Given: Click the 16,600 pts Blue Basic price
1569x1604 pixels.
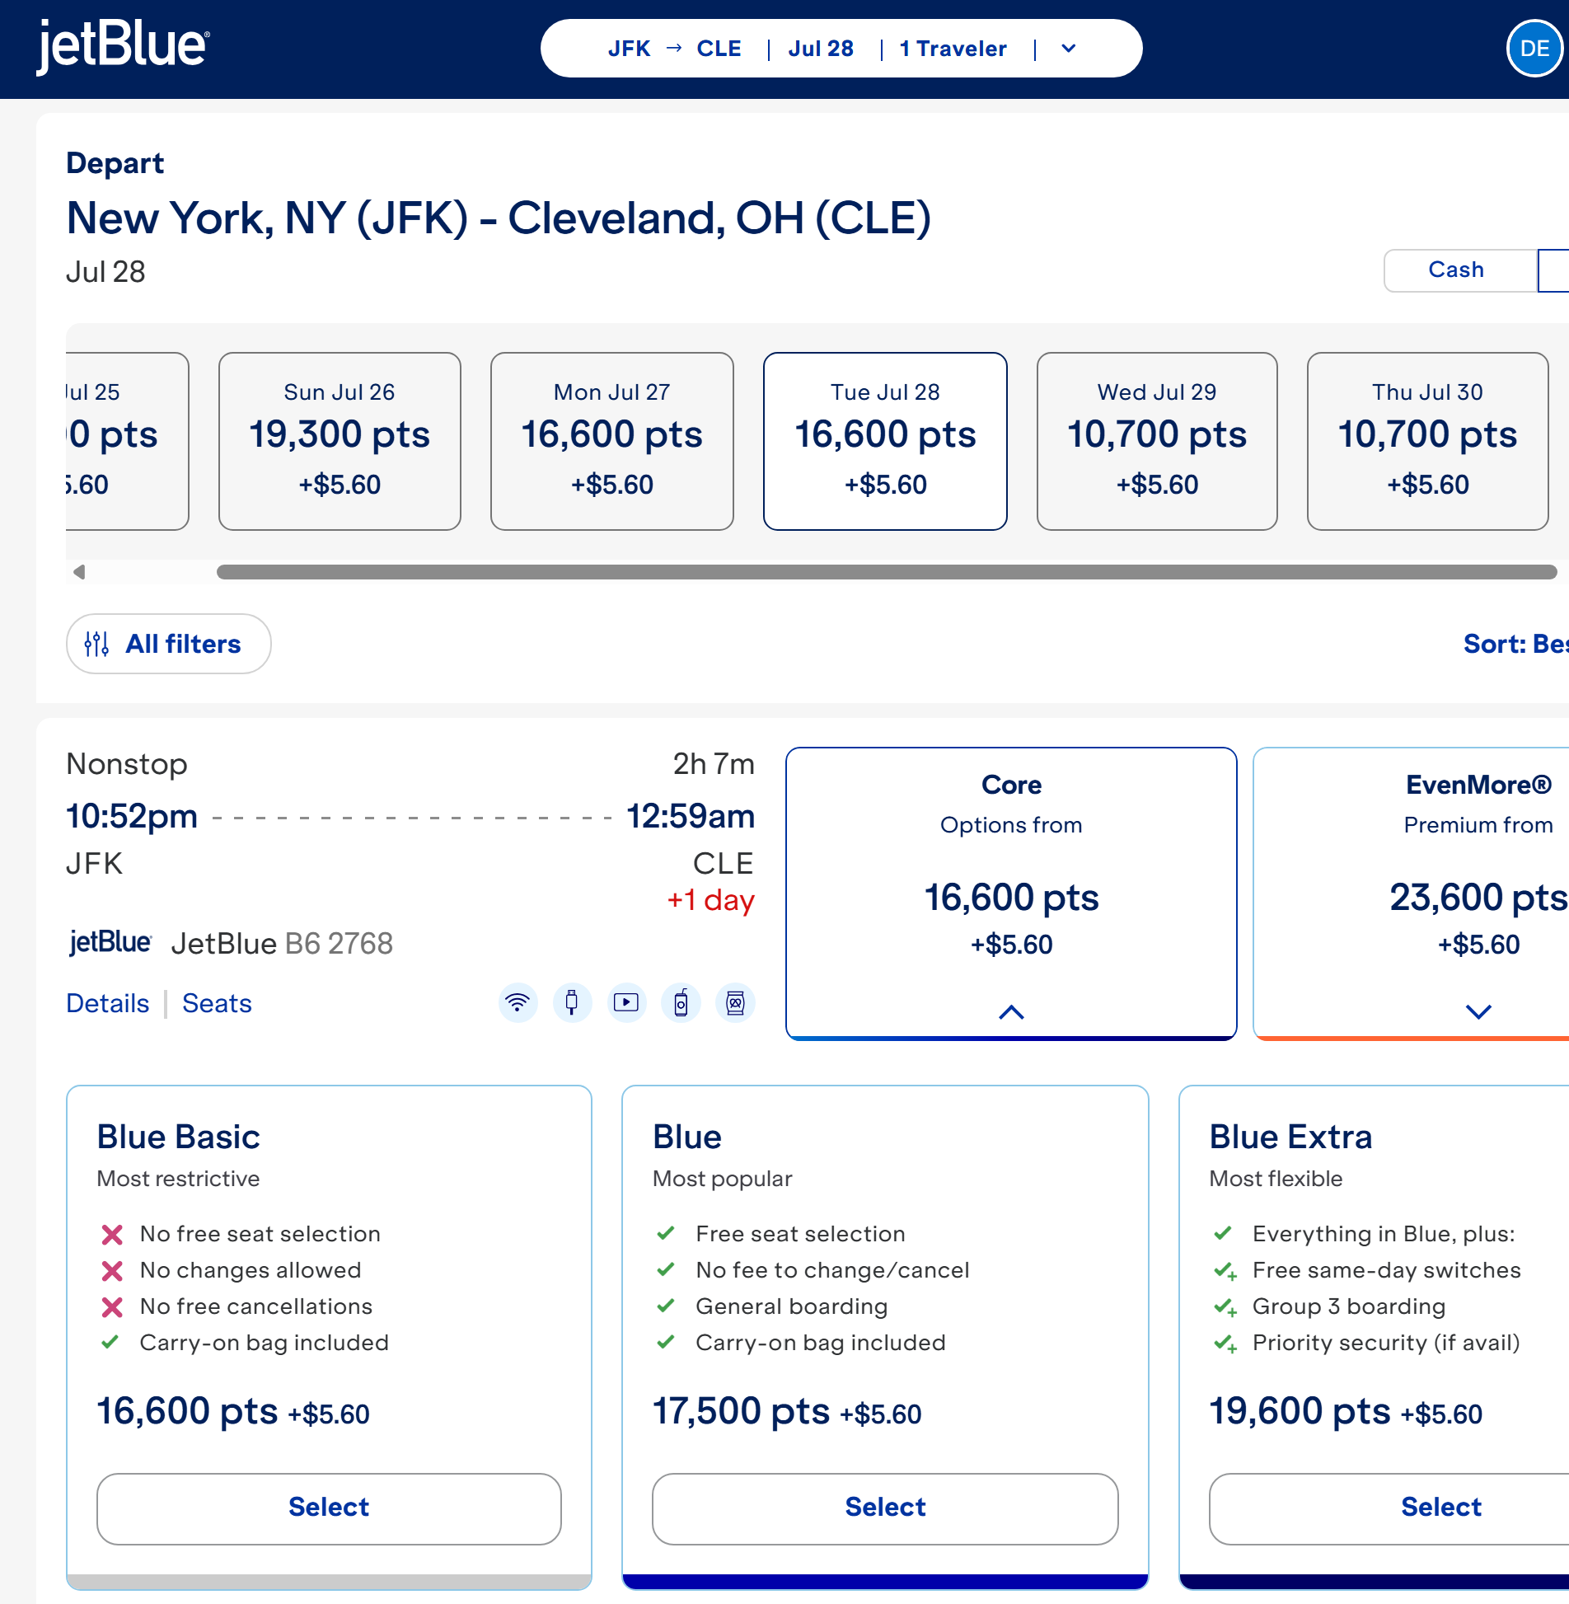Looking at the screenshot, I should click(187, 1411).
